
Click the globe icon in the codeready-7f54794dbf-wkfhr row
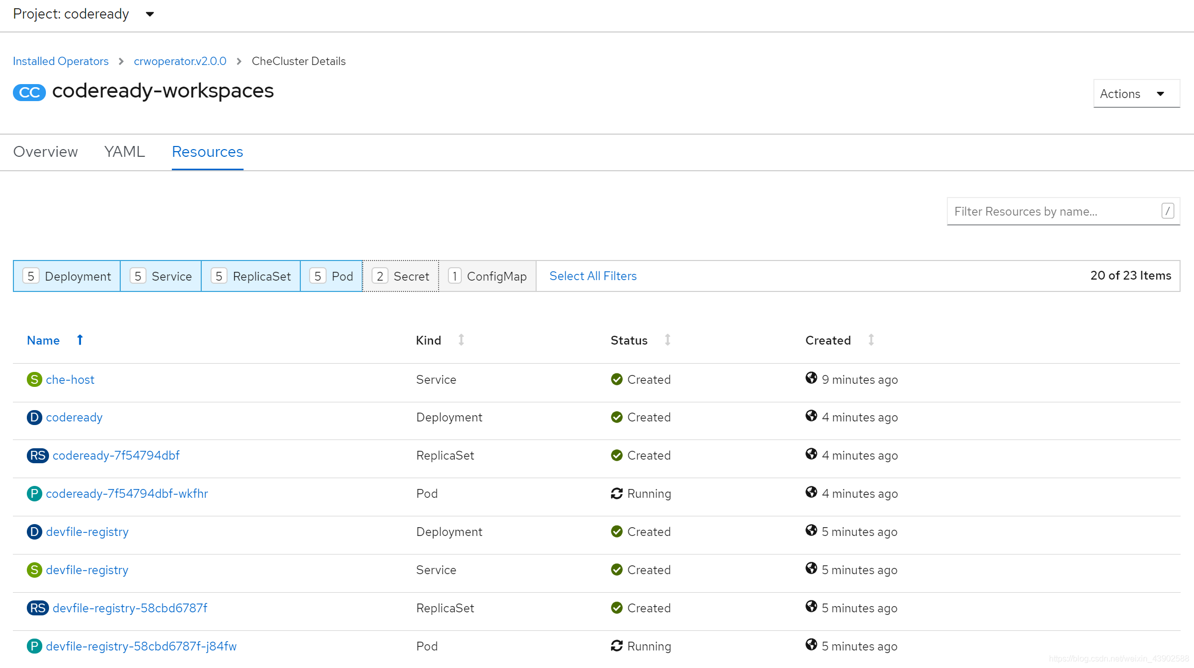click(811, 492)
